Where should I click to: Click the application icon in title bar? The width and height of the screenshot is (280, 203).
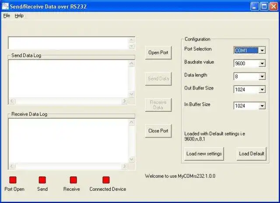pyautogui.click(x=5, y=7)
